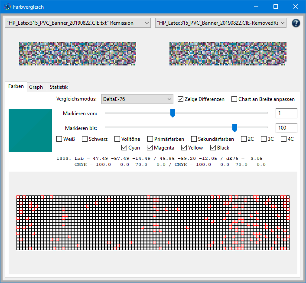This screenshot has height=283, width=306.
Task: Click the Markieren bis slider handle
Action: tap(234, 127)
